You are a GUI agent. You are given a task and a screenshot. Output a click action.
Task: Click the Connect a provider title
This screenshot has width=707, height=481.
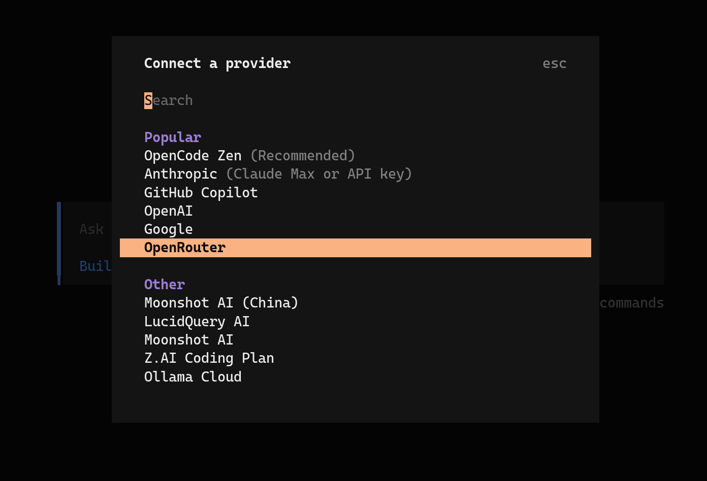217,63
